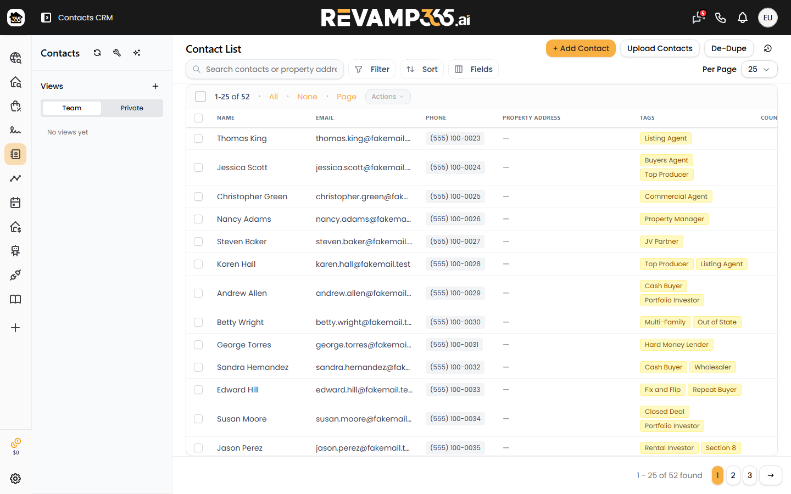Open the wrench tools icon beside Contacts
The width and height of the screenshot is (791, 494).
click(x=117, y=53)
